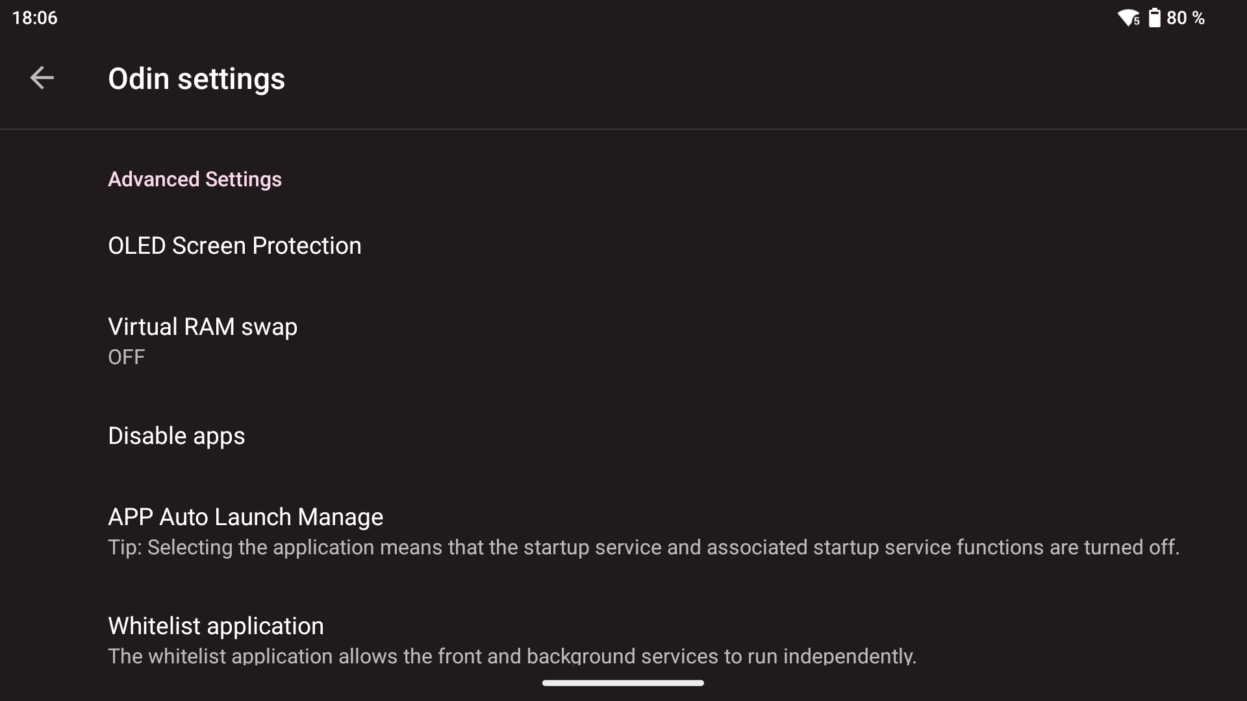Open the Disable apps entry
1247x701 pixels.
tap(177, 436)
